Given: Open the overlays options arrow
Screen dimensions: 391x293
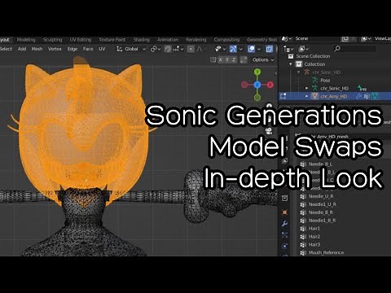Looking at the screenshot, I should [x=259, y=49].
